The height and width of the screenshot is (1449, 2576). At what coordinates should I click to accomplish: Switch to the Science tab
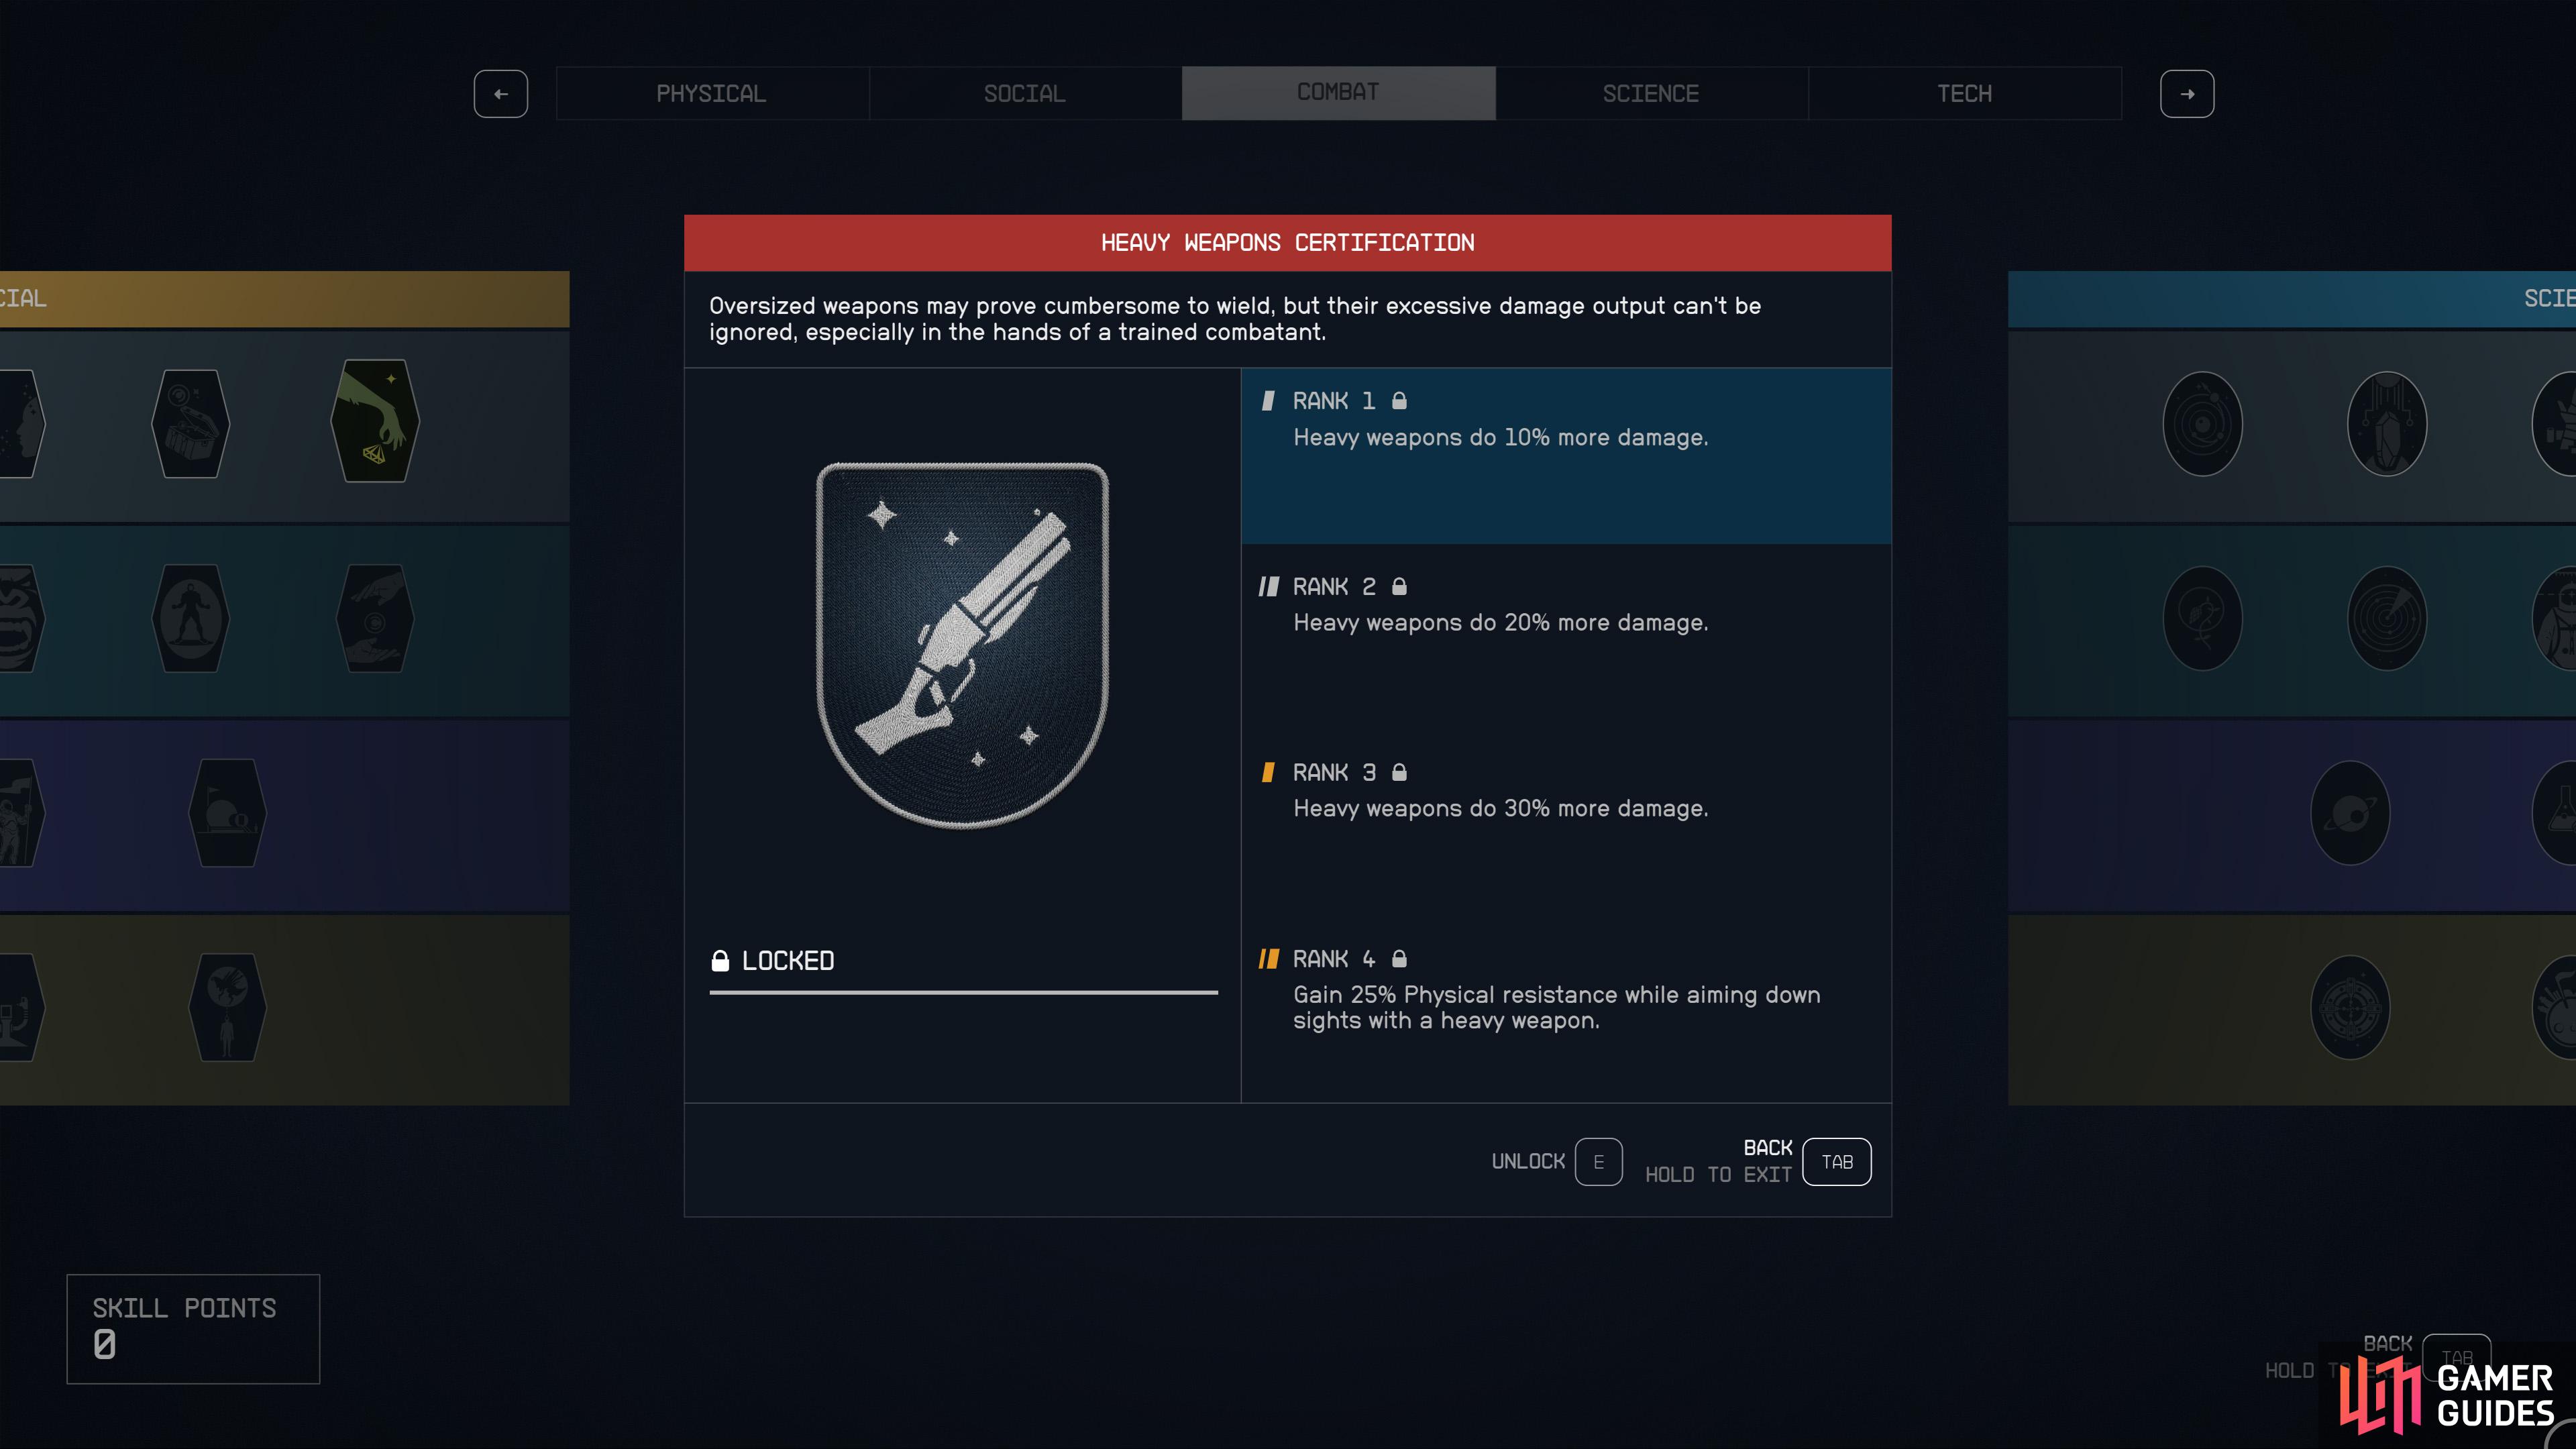tap(1651, 94)
